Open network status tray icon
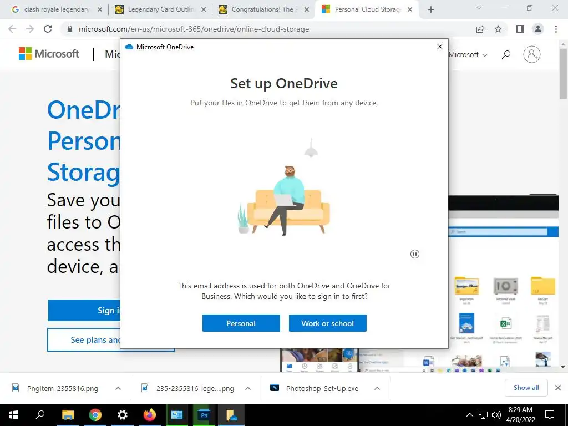The width and height of the screenshot is (568, 426). click(483, 415)
